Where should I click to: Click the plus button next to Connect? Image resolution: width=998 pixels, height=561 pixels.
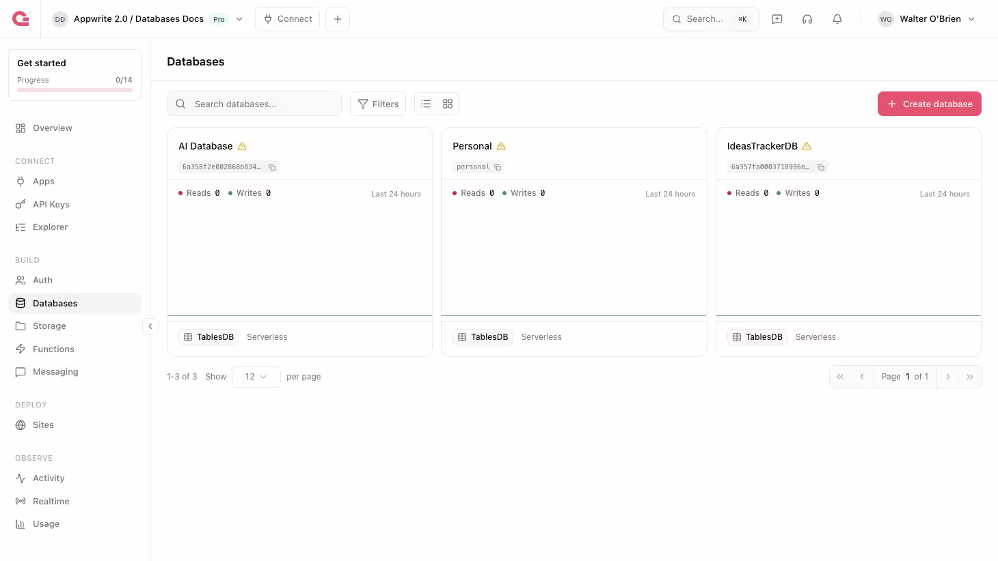338,19
